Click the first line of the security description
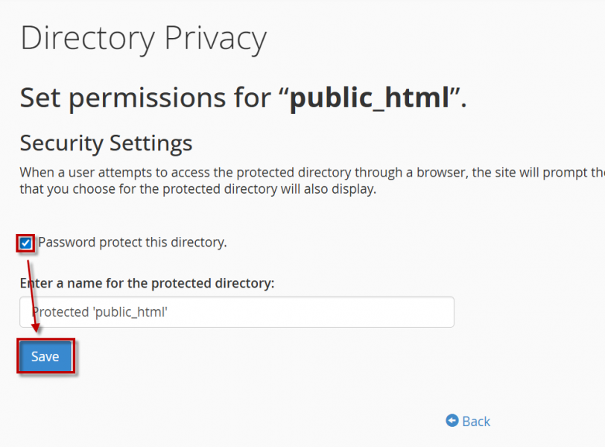Screen dimensions: 605x447 [x=298, y=172]
